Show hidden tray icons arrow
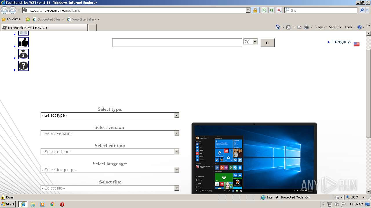Viewport: 371px width, 208px height. tap(323, 204)
